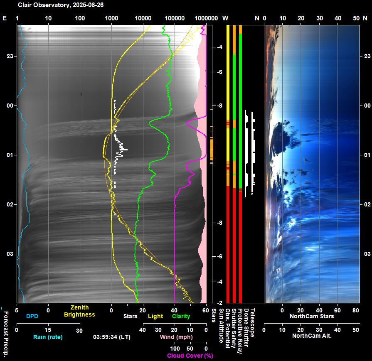Click the Forecast Precip. vertical label
The height and width of the screenshot is (361, 372).
5,332
